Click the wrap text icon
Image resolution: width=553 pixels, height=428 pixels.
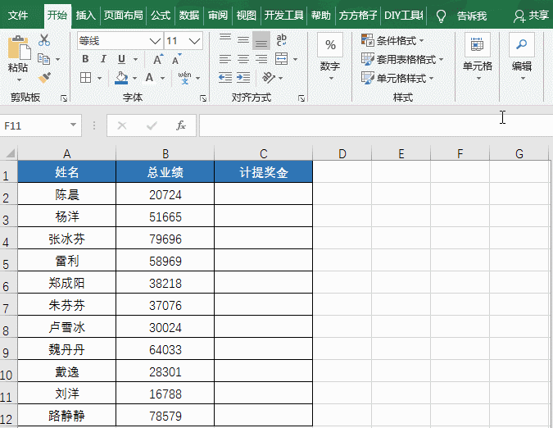pyautogui.click(x=282, y=40)
